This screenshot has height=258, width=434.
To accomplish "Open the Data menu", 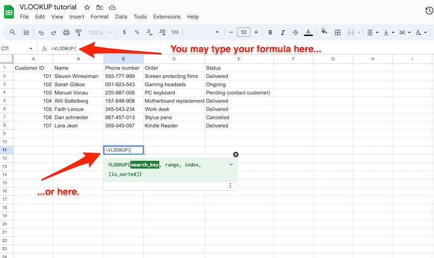I will (x=121, y=17).
